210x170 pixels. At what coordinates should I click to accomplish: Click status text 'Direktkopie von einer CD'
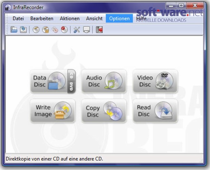tap(55, 159)
